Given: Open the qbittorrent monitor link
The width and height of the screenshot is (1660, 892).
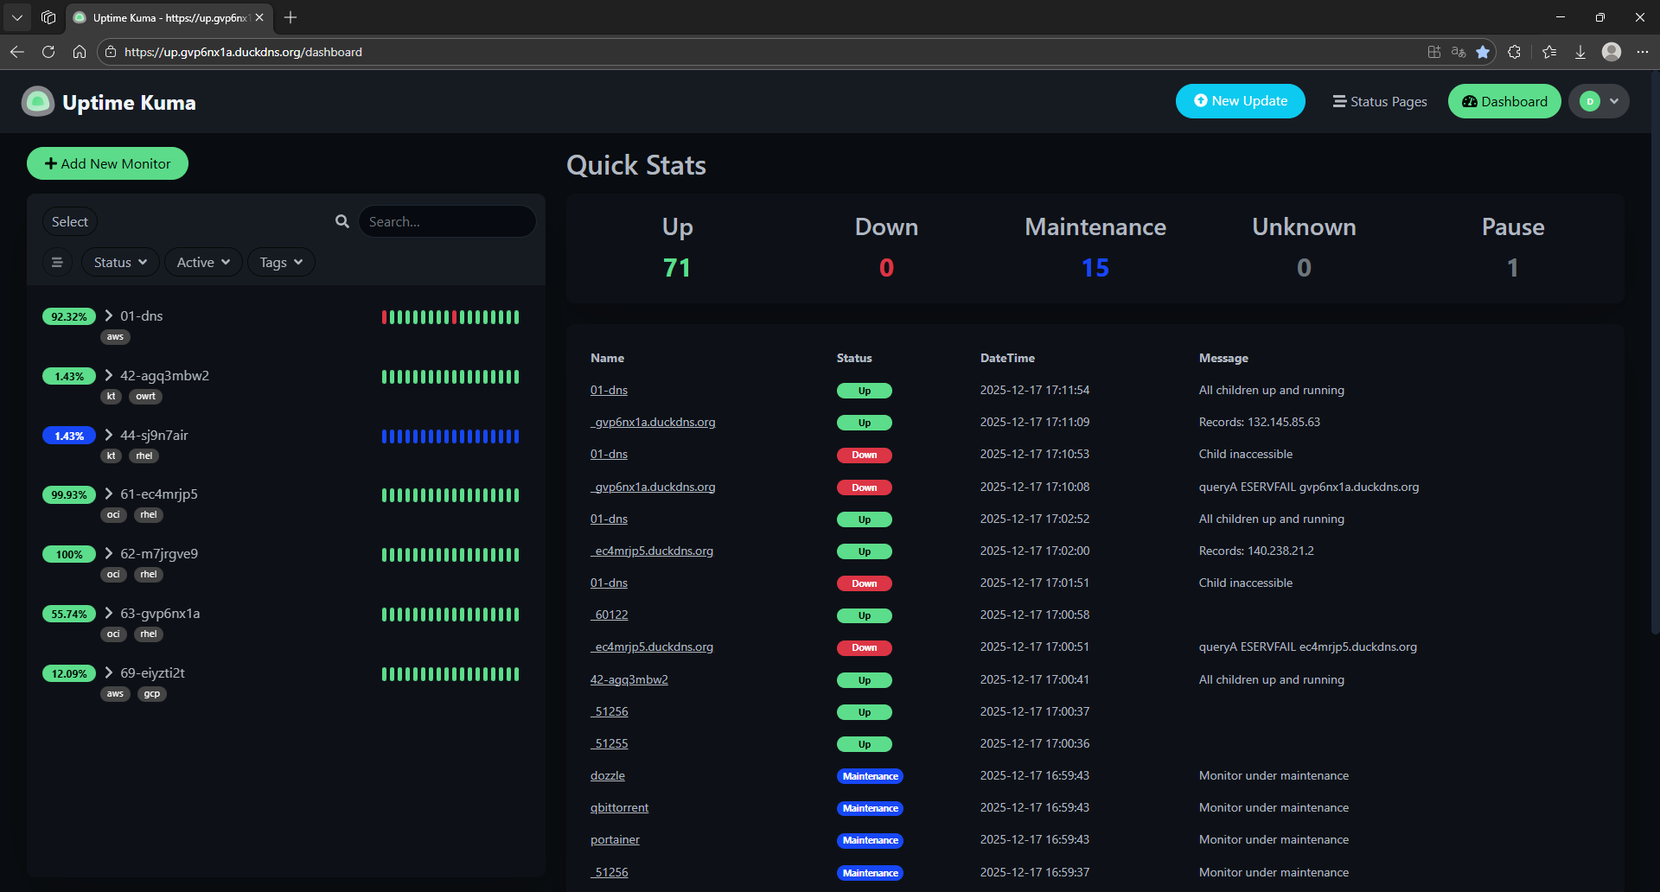Looking at the screenshot, I should 619,807.
